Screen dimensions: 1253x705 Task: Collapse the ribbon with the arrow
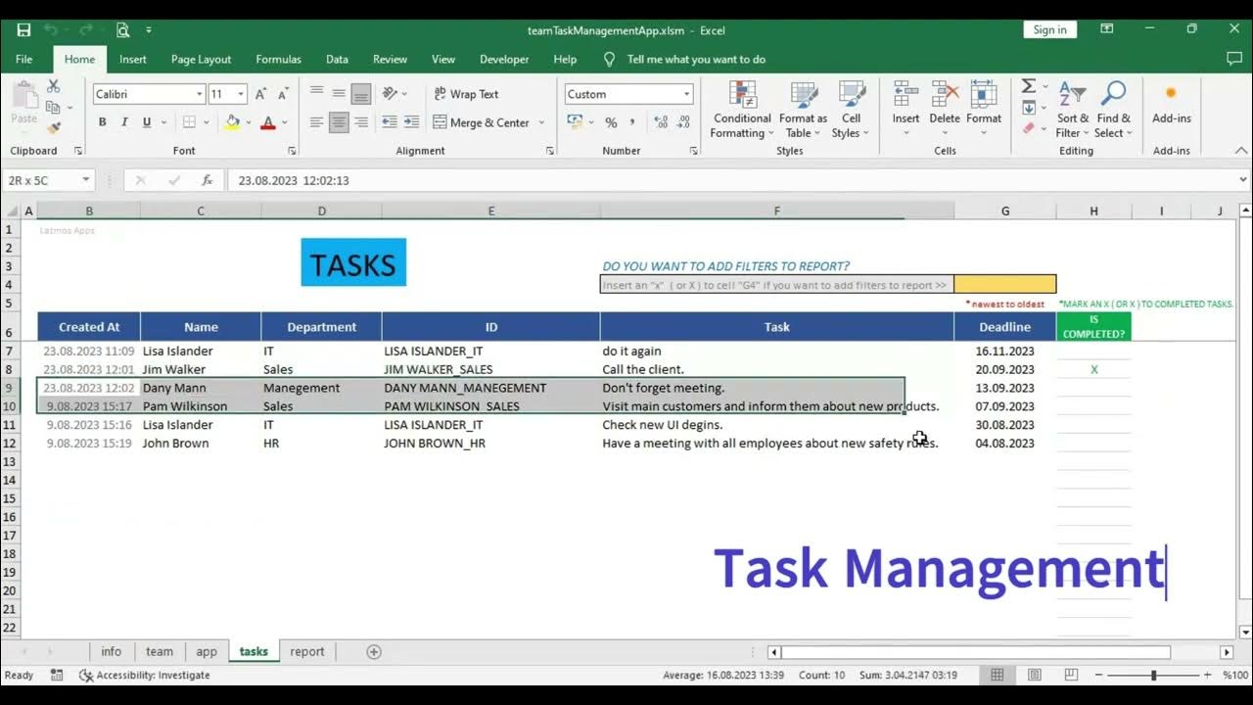[x=1241, y=151]
